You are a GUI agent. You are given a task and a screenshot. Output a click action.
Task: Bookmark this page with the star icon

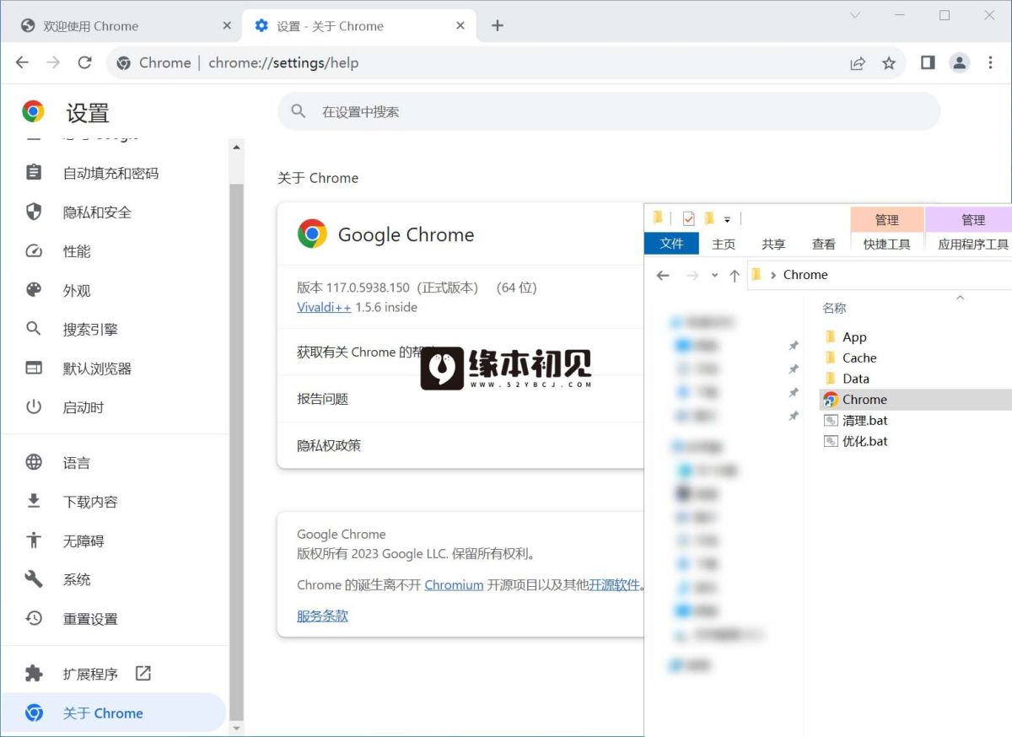pyautogui.click(x=889, y=62)
